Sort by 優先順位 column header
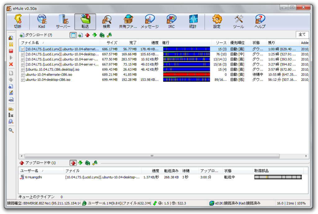 coord(239,43)
